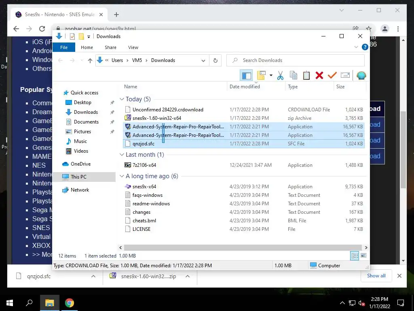Viewport: 414px width, 311px height.
Task: Bookmark the page with the star icon
Action: click(369, 29)
